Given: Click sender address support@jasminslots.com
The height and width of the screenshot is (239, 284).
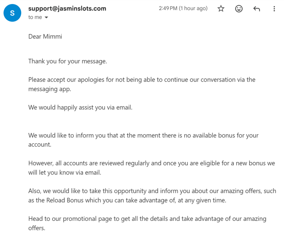Looking at the screenshot, I should [67, 9].
